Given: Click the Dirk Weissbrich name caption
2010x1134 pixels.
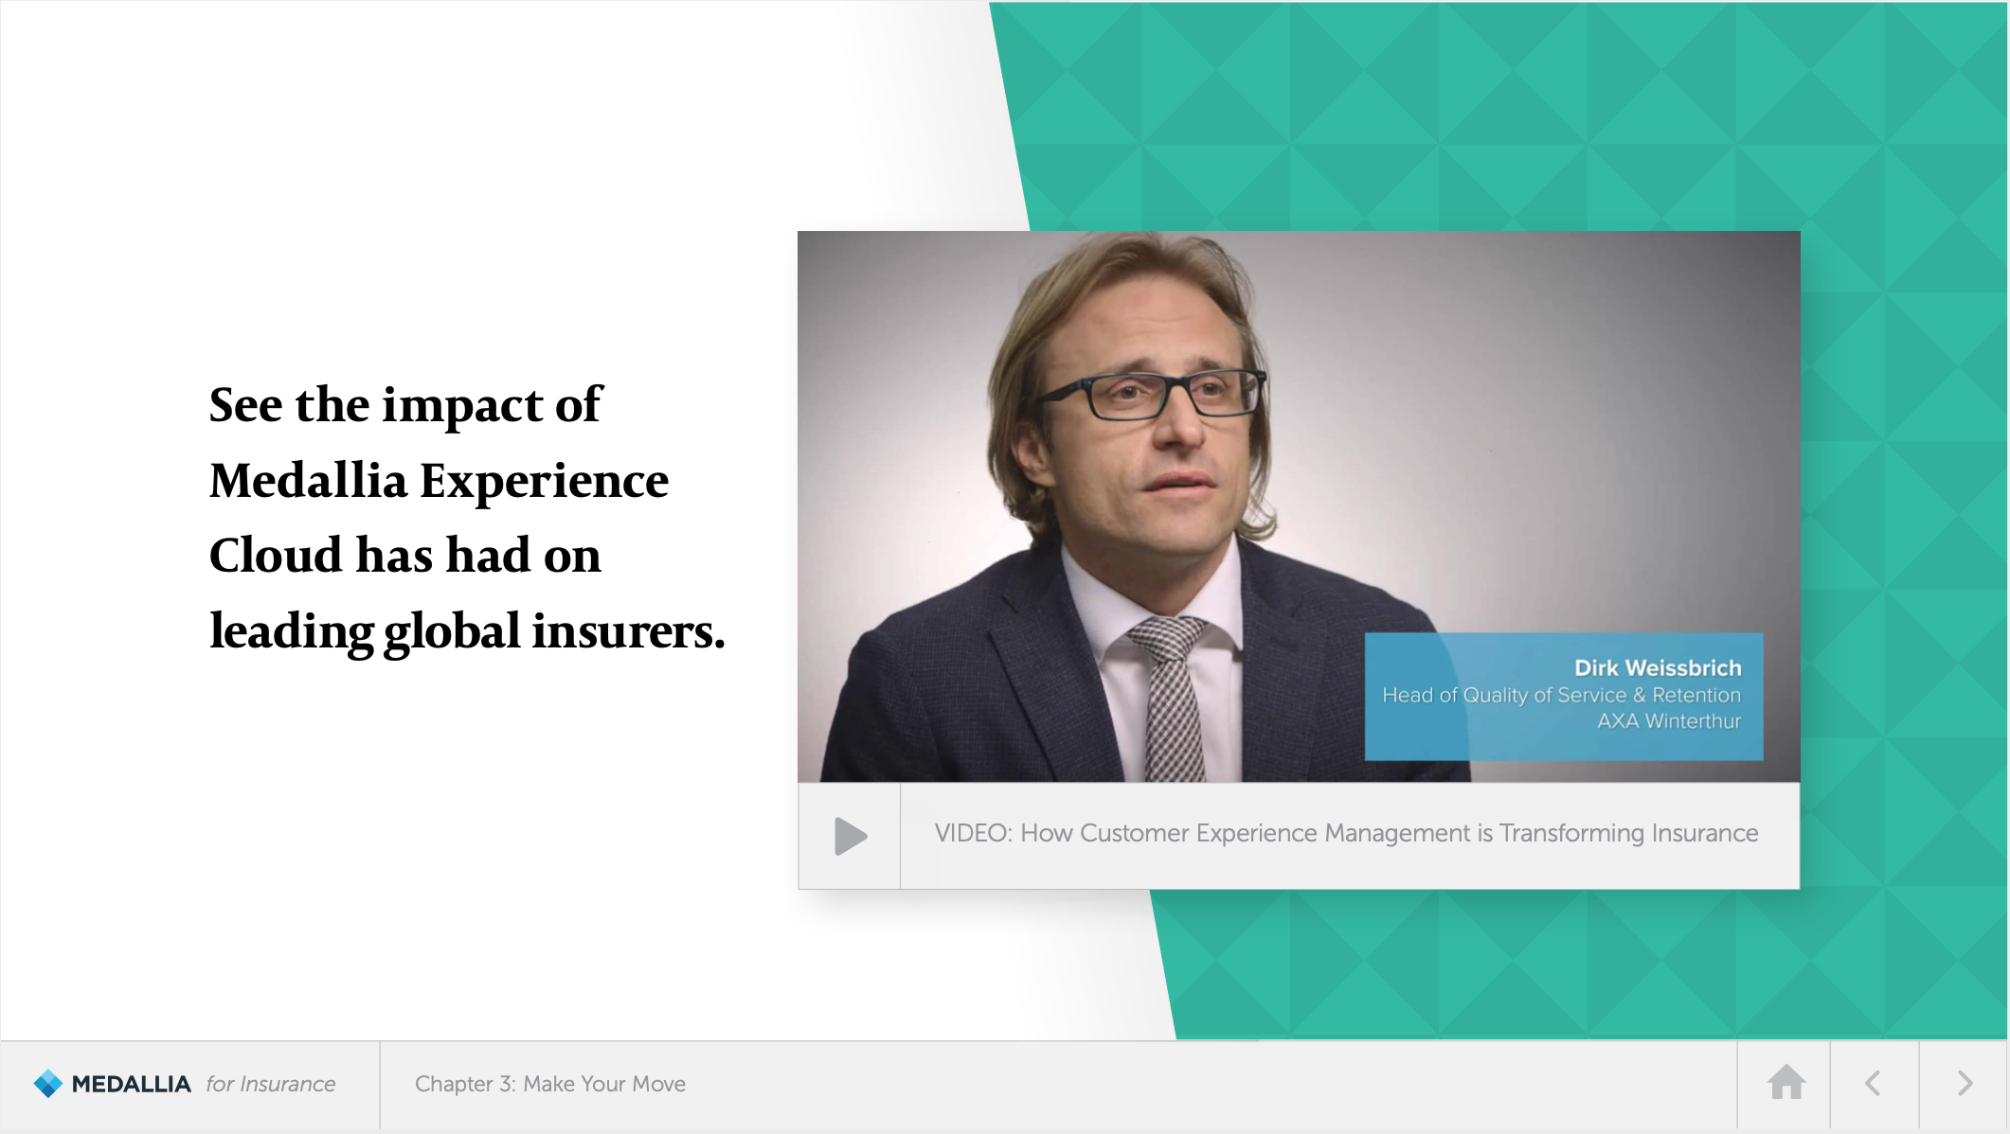Looking at the screenshot, I should [x=1657, y=667].
